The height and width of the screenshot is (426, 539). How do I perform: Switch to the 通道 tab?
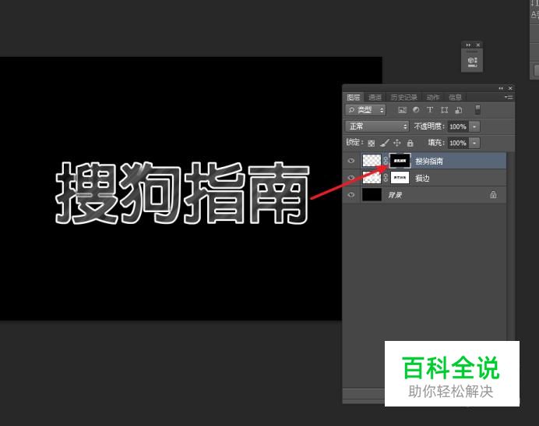[x=375, y=97]
